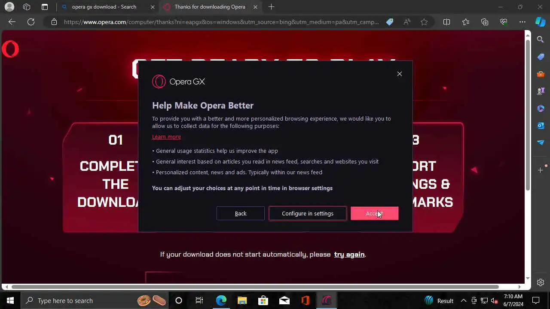Switch to opera gx download Search tab
This screenshot has width=550, height=309.
[x=104, y=7]
